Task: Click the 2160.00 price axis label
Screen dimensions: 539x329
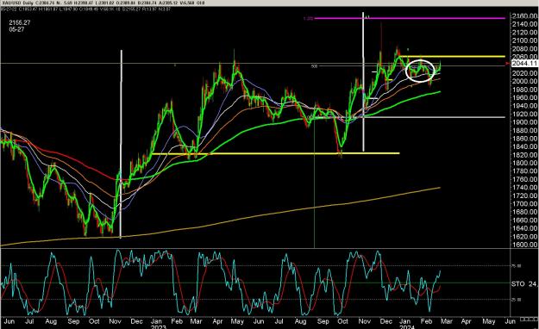Action: [x=524, y=16]
